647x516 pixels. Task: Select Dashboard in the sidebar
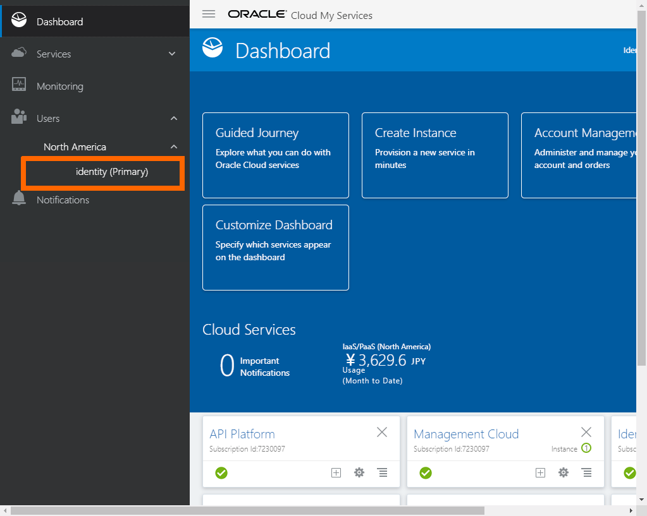tap(95, 21)
